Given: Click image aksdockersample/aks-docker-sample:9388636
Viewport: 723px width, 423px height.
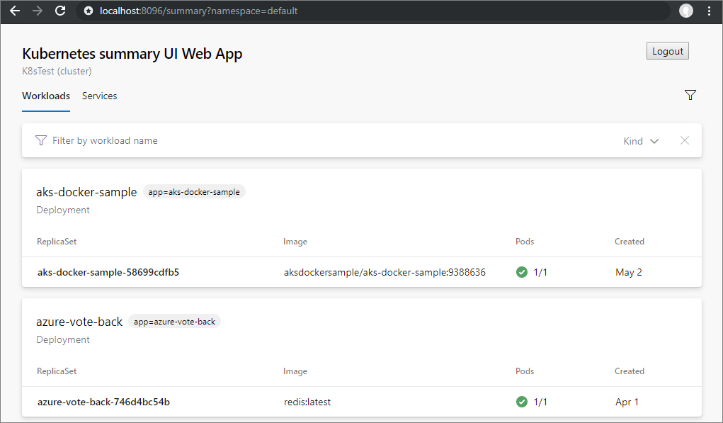Looking at the screenshot, I should [x=385, y=272].
